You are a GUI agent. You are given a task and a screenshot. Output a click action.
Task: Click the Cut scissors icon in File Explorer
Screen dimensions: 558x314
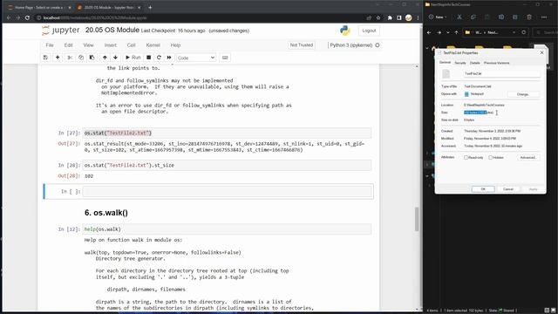(x=459, y=17)
